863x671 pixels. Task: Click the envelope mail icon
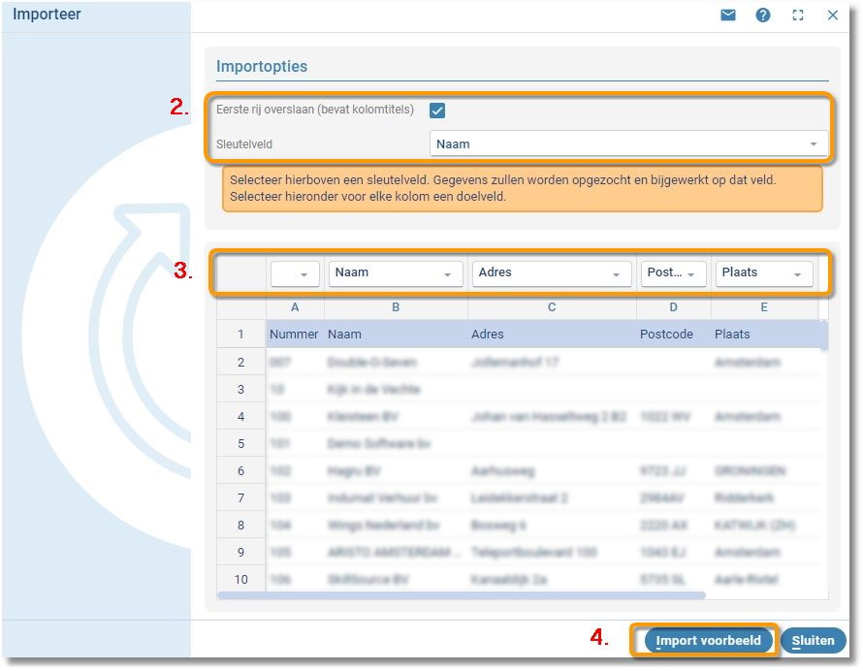pos(728,15)
